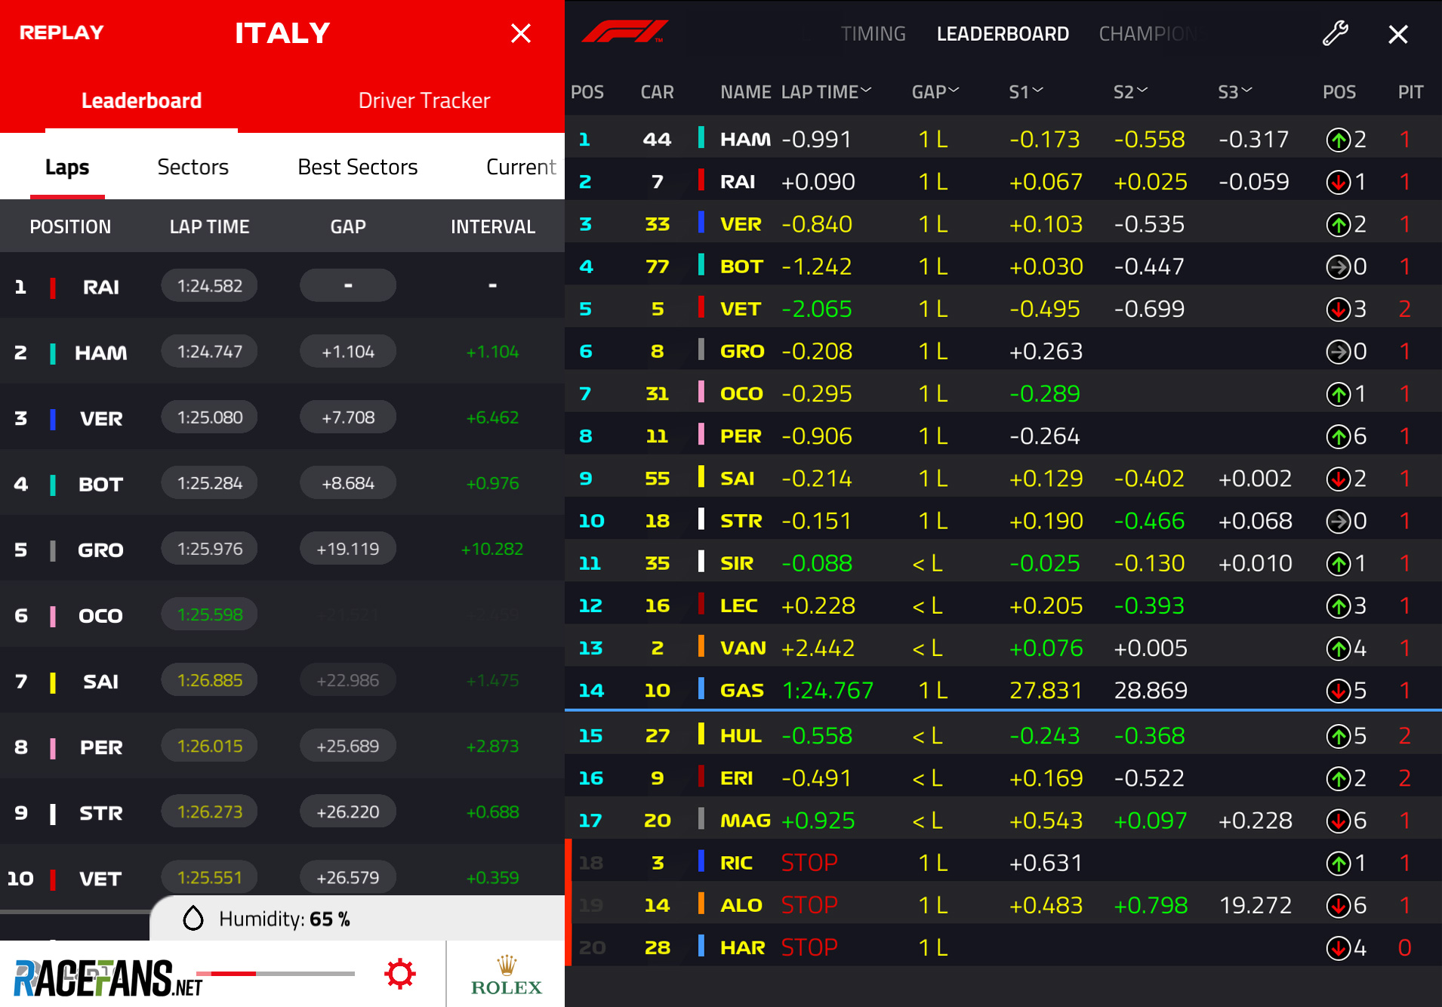
Task: Open the Best Sectors sub-tab
Action: tap(358, 167)
